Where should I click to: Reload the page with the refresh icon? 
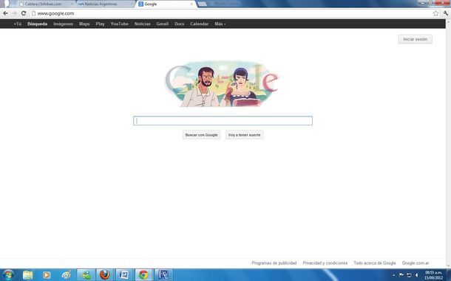pyautogui.click(x=24, y=13)
